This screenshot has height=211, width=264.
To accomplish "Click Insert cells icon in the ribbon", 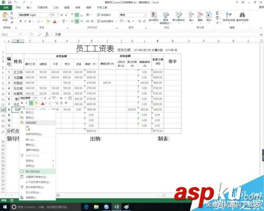I will [191, 15].
